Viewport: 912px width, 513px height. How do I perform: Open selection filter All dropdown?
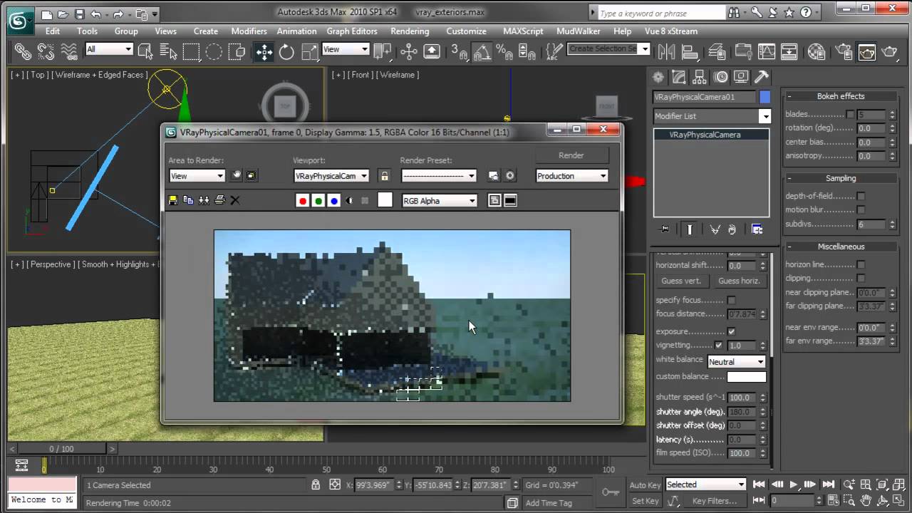109,49
